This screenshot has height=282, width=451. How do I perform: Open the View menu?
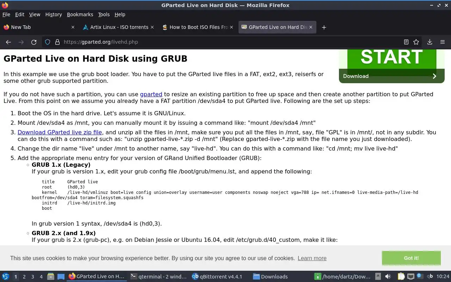click(35, 14)
